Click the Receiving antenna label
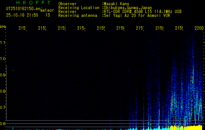Screen dimensions: 205x130 (x=78, y=16)
